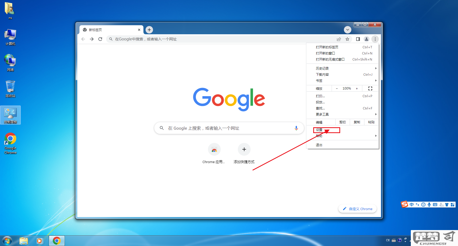Choose 查找... in the menu
This screenshot has height=246, width=458.
click(x=343, y=108)
